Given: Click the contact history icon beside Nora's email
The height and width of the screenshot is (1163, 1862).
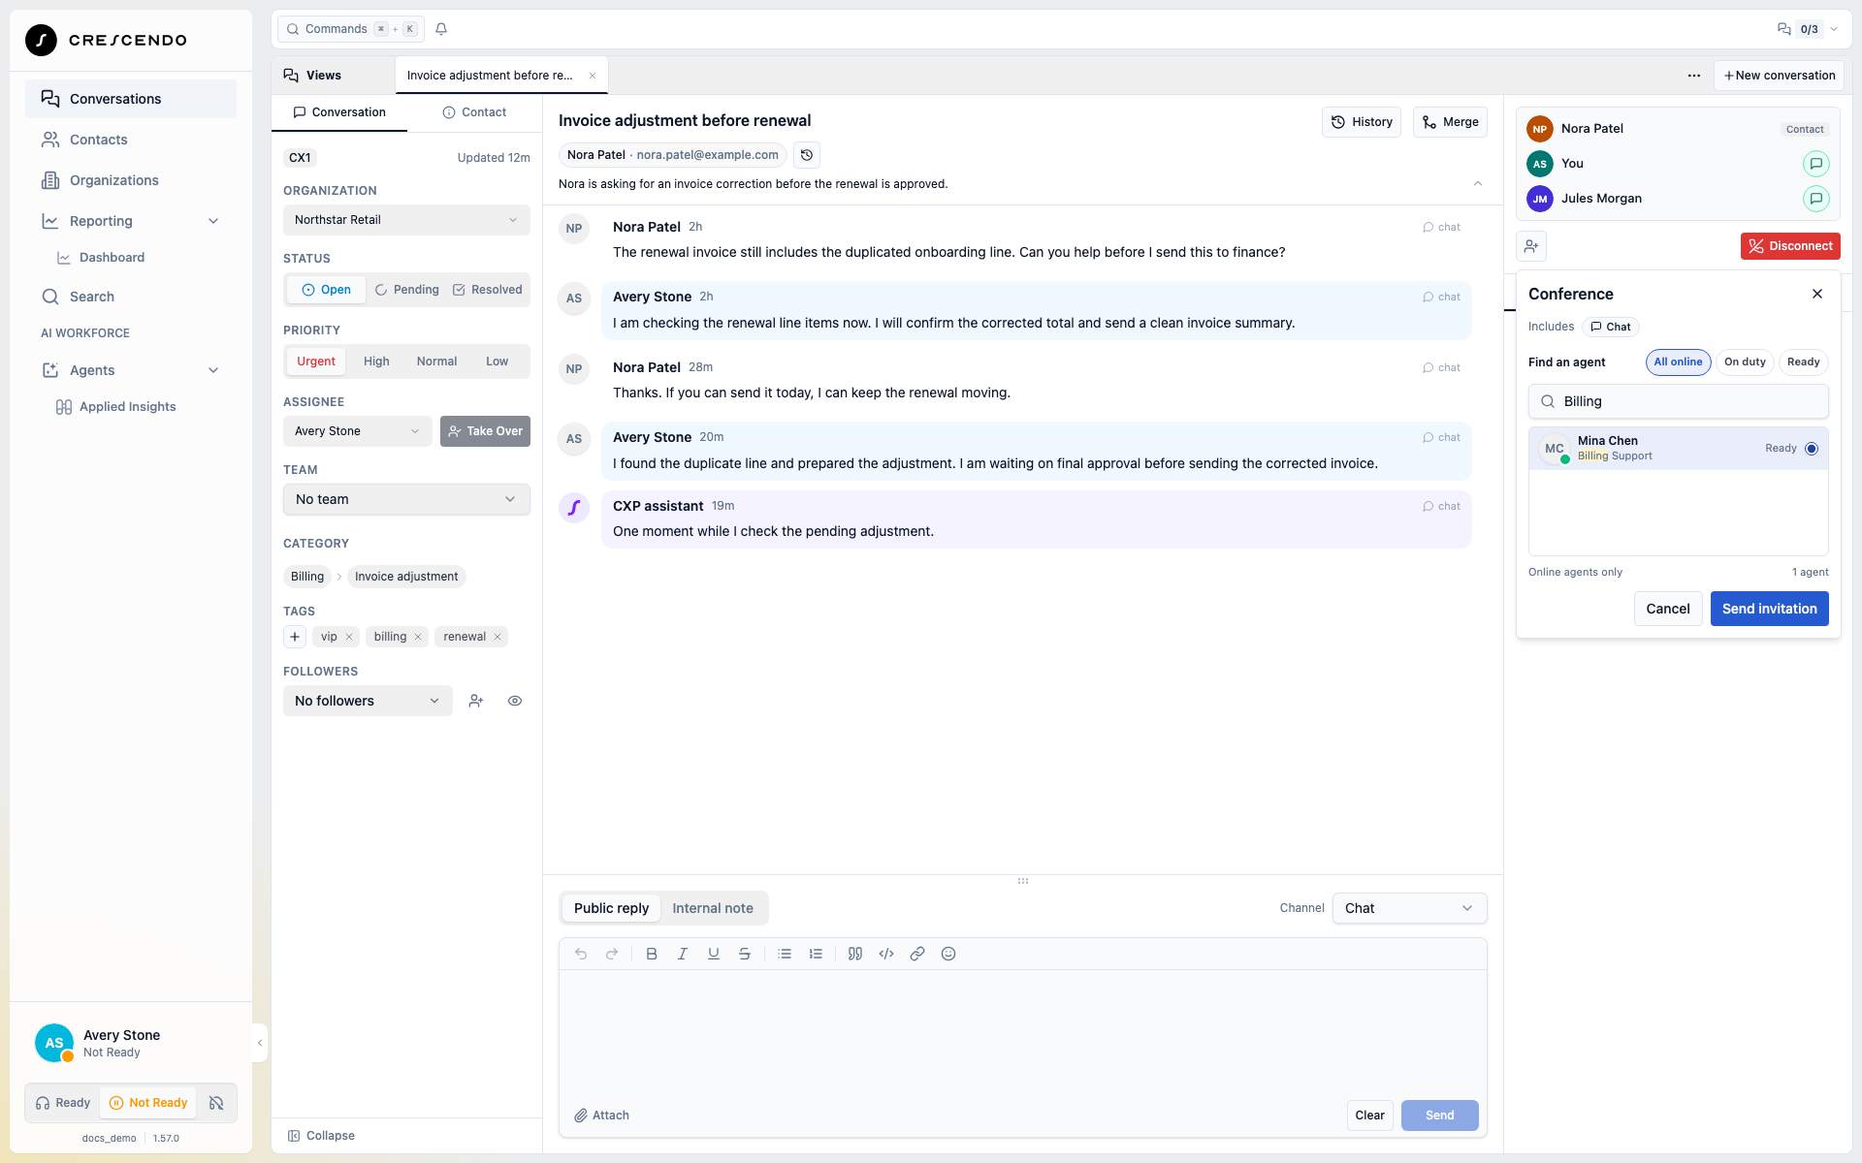Looking at the screenshot, I should click(807, 155).
